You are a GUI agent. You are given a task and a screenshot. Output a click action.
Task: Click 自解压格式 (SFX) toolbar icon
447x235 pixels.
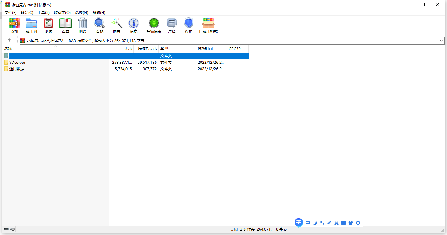[x=208, y=24]
